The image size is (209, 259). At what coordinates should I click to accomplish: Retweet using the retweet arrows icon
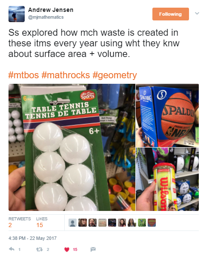tap(39, 249)
